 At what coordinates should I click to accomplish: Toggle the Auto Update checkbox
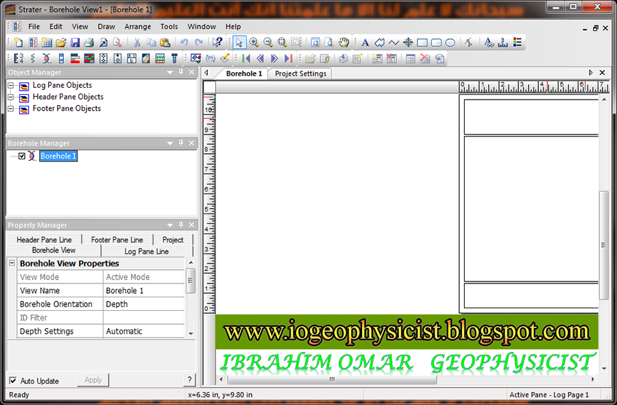pos(12,380)
